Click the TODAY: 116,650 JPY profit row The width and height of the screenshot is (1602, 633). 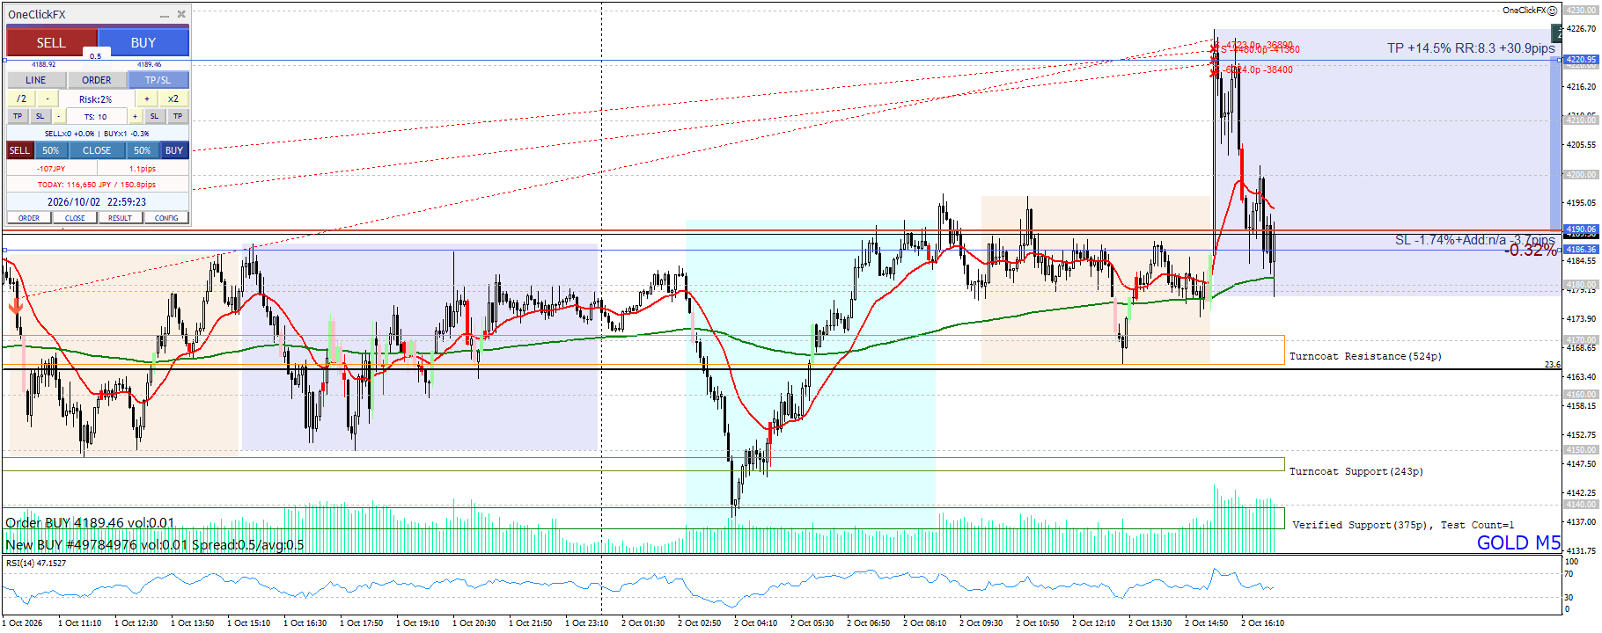click(97, 185)
